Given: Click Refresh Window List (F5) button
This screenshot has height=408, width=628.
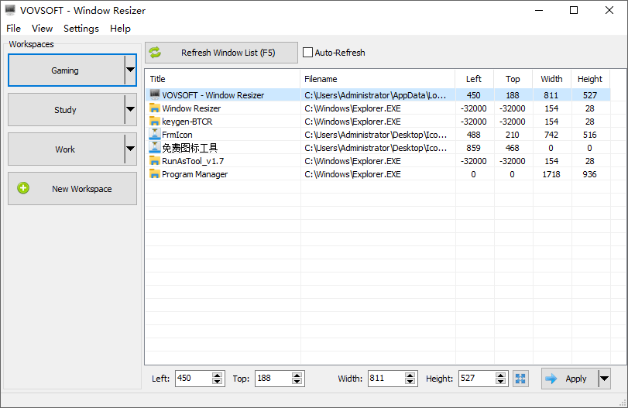Looking at the screenshot, I should (x=221, y=53).
